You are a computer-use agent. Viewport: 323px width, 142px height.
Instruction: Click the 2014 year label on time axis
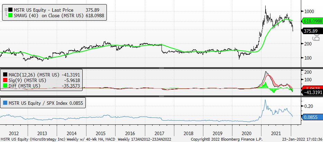pyautogui.click(x=72, y=133)
